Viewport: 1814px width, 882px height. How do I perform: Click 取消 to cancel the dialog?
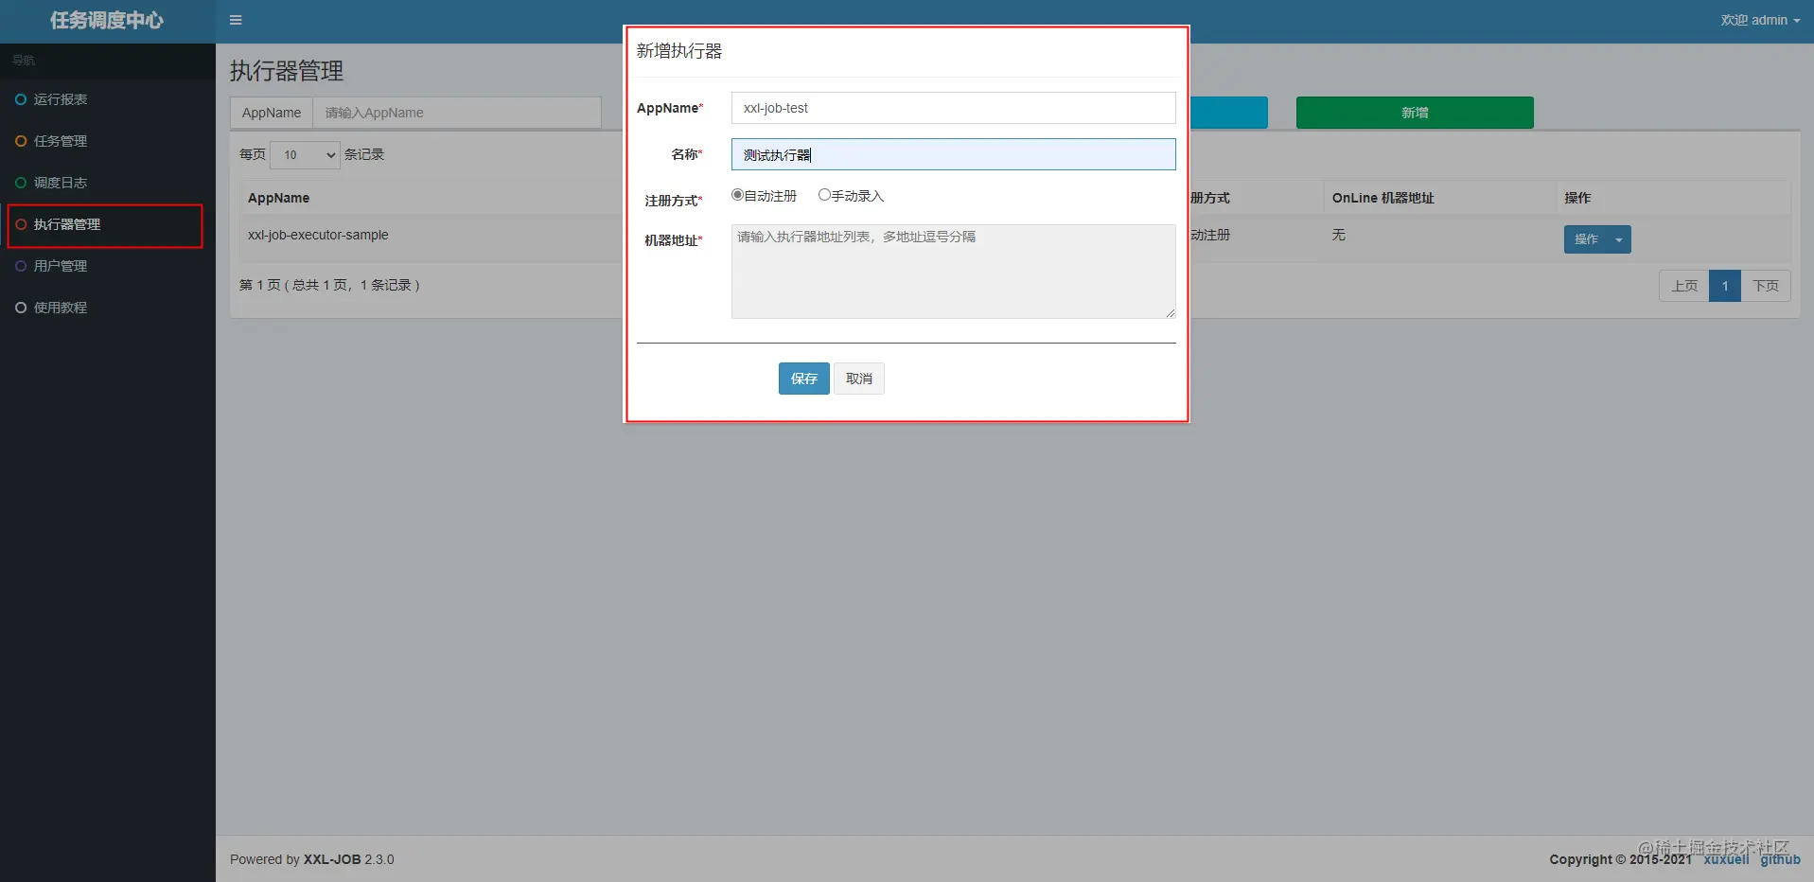click(x=859, y=379)
